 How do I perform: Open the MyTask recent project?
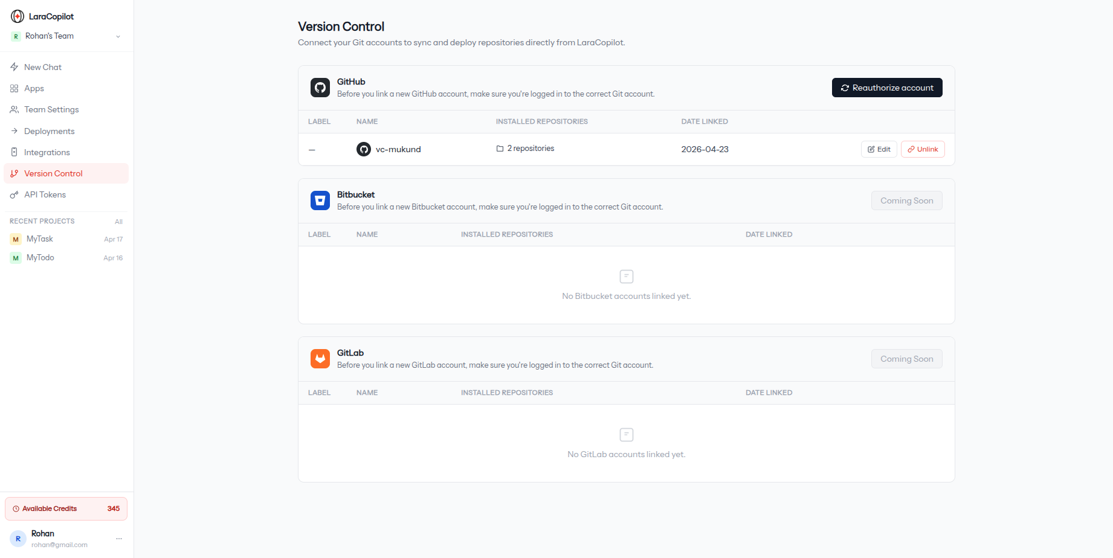40,239
